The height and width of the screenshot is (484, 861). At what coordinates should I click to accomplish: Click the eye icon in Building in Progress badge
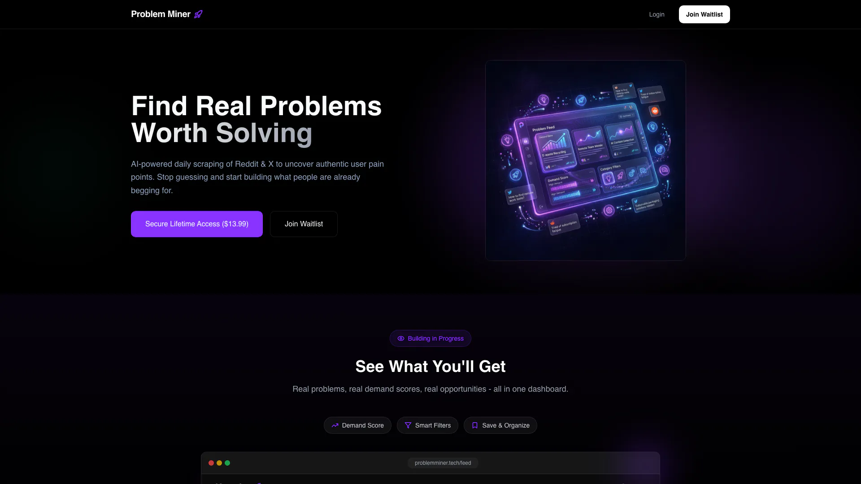point(401,338)
